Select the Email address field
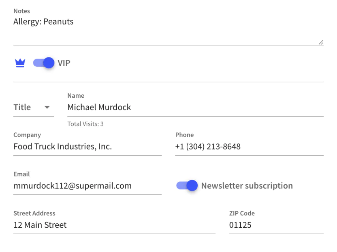Viewport: 337px width, 252px height. (87, 186)
